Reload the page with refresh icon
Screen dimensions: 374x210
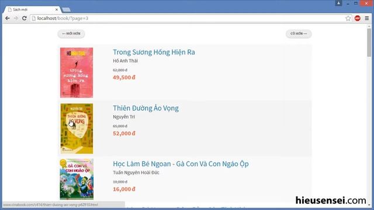click(x=25, y=18)
